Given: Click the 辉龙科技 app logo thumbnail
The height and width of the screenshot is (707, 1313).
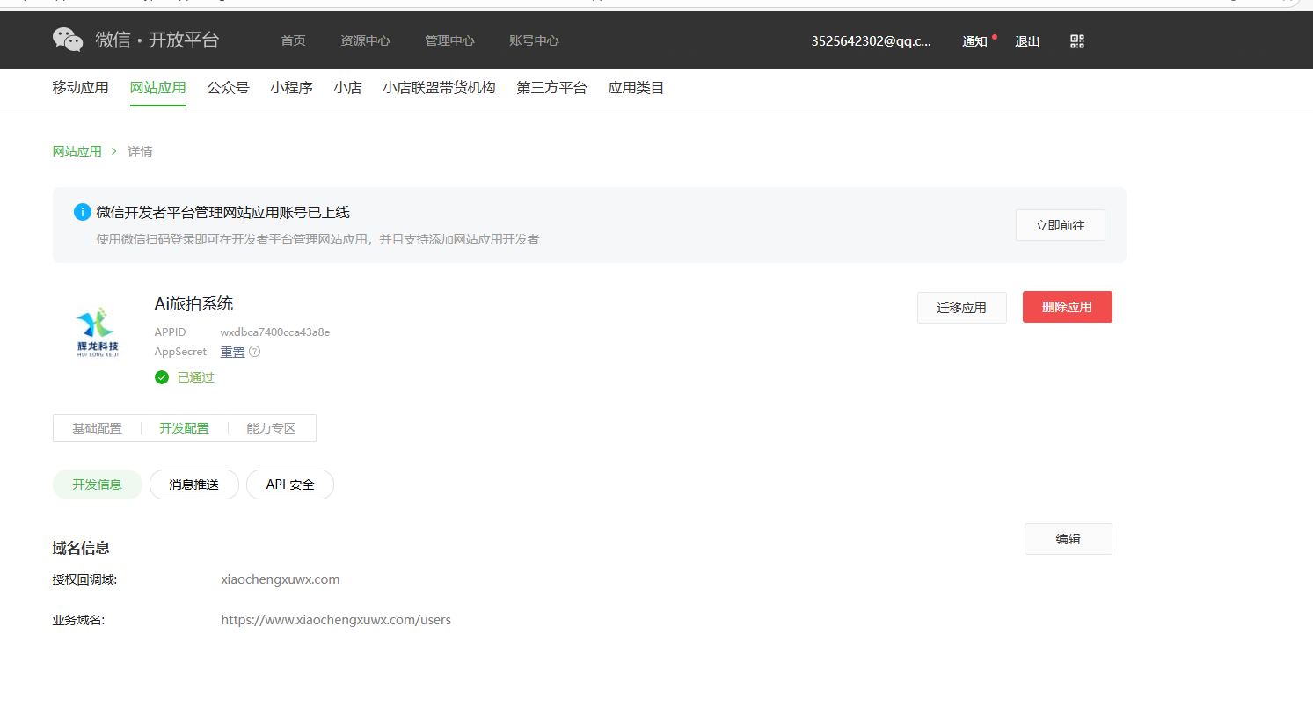Looking at the screenshot, I should coord(98,334).
